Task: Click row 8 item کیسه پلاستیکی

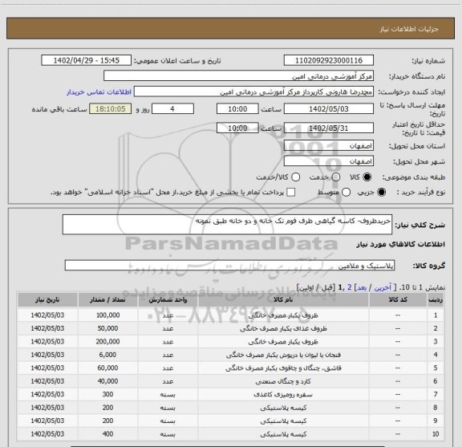Action: 283,408
